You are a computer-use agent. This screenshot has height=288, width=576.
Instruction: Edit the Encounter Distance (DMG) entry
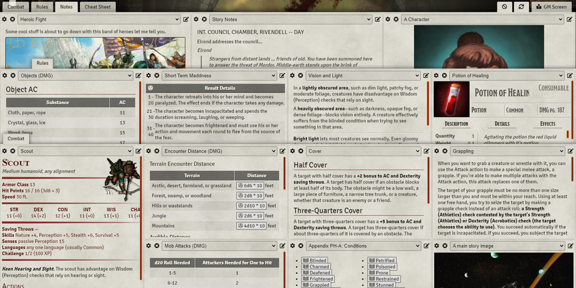click(x=282, y=151)
